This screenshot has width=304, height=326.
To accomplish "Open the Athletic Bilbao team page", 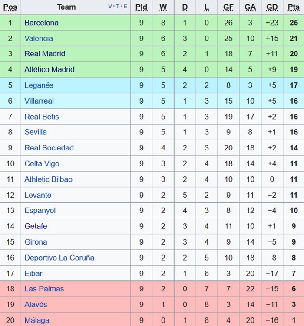I will [x=48, y=179].
